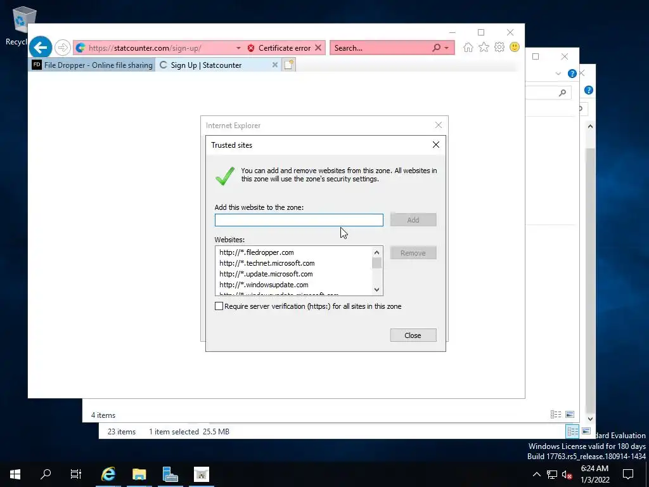This screenshot has width=649, height=487.
Task: Click the muted speaker volume icon in the tray
Action: 567,474
